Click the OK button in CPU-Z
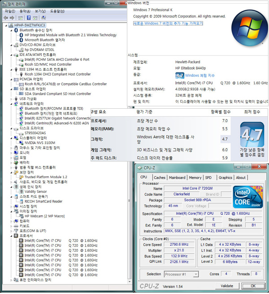The image size is (269, 294). tap(253, 286)
